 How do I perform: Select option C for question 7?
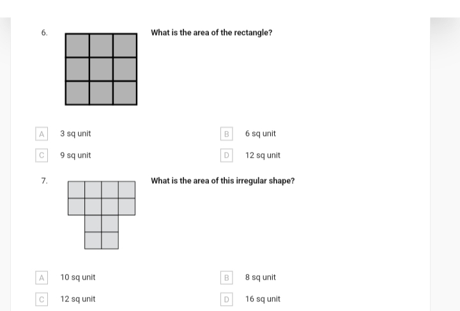tap(42, 299)
